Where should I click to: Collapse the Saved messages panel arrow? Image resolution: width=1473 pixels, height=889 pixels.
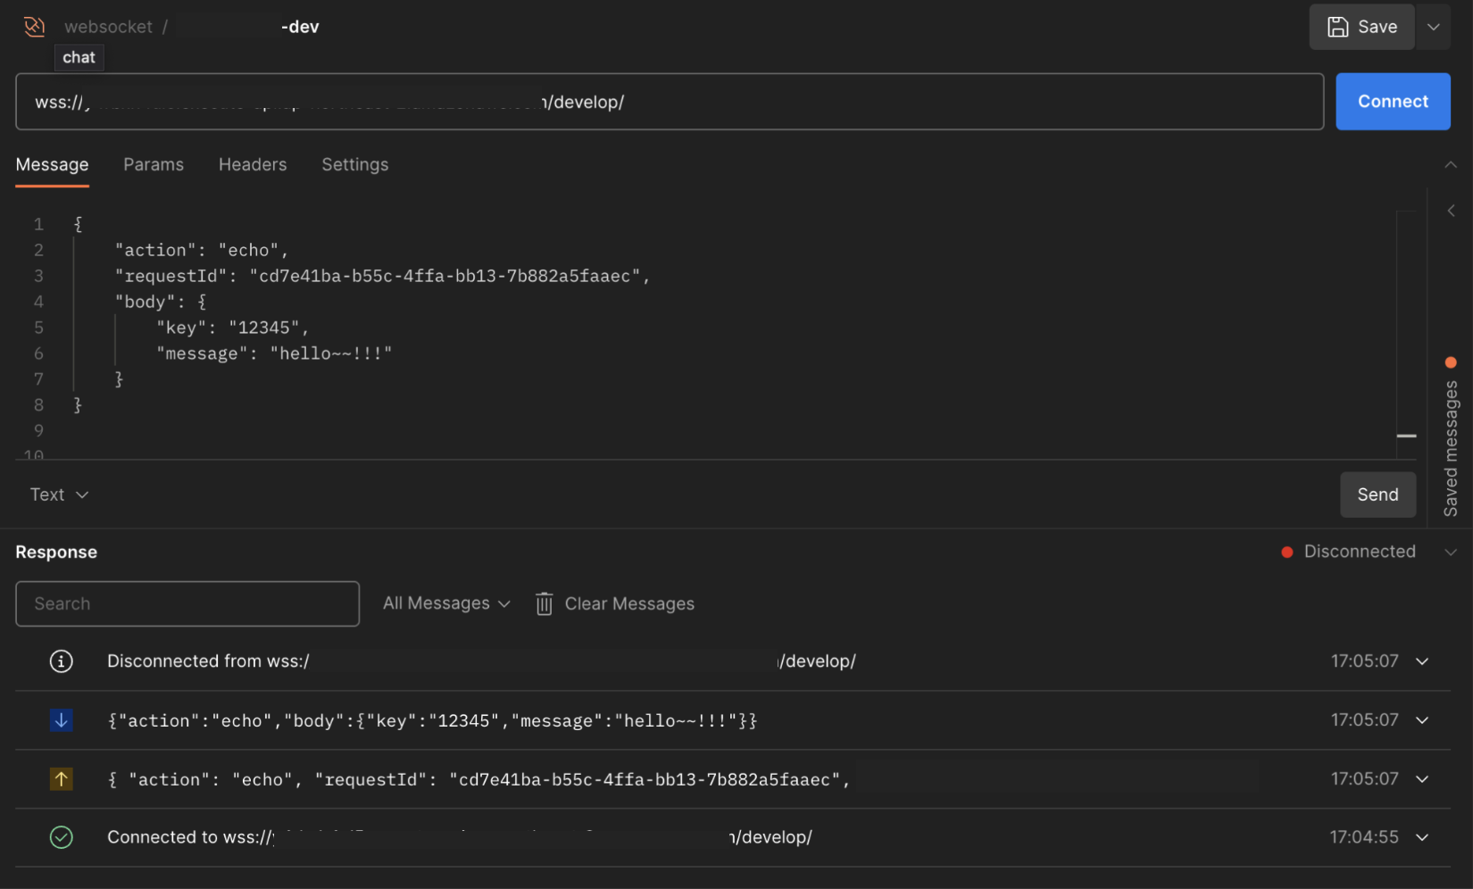[x=1451, y=211]
